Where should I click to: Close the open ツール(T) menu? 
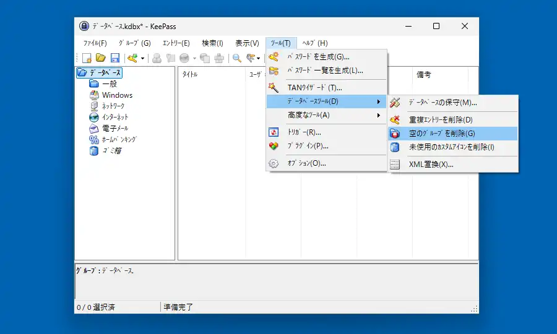[280, 43]
